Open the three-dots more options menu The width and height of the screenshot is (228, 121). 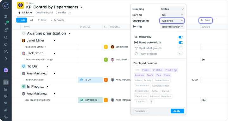click(215, 20)
